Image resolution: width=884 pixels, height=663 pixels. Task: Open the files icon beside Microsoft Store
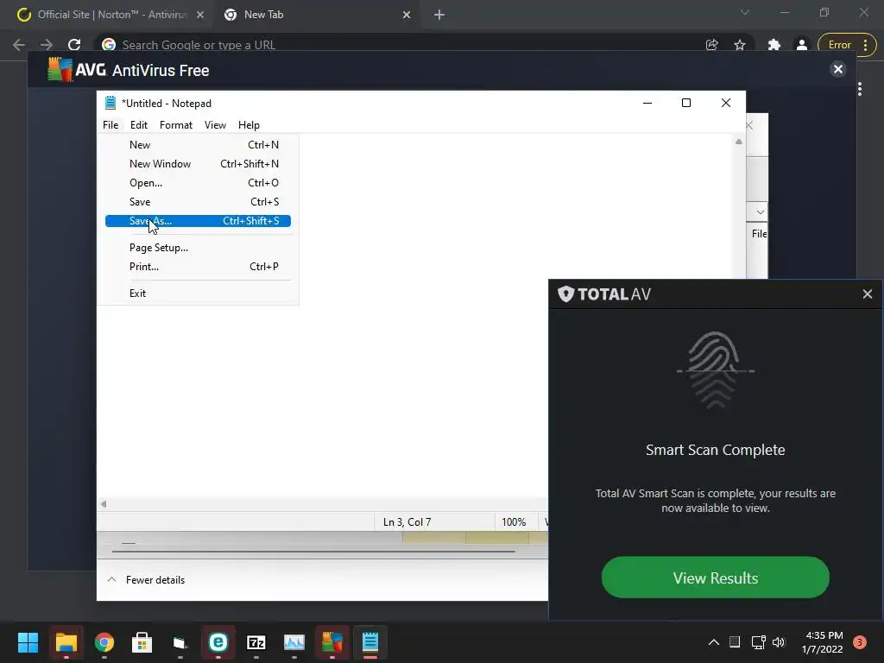coord(180,642)
